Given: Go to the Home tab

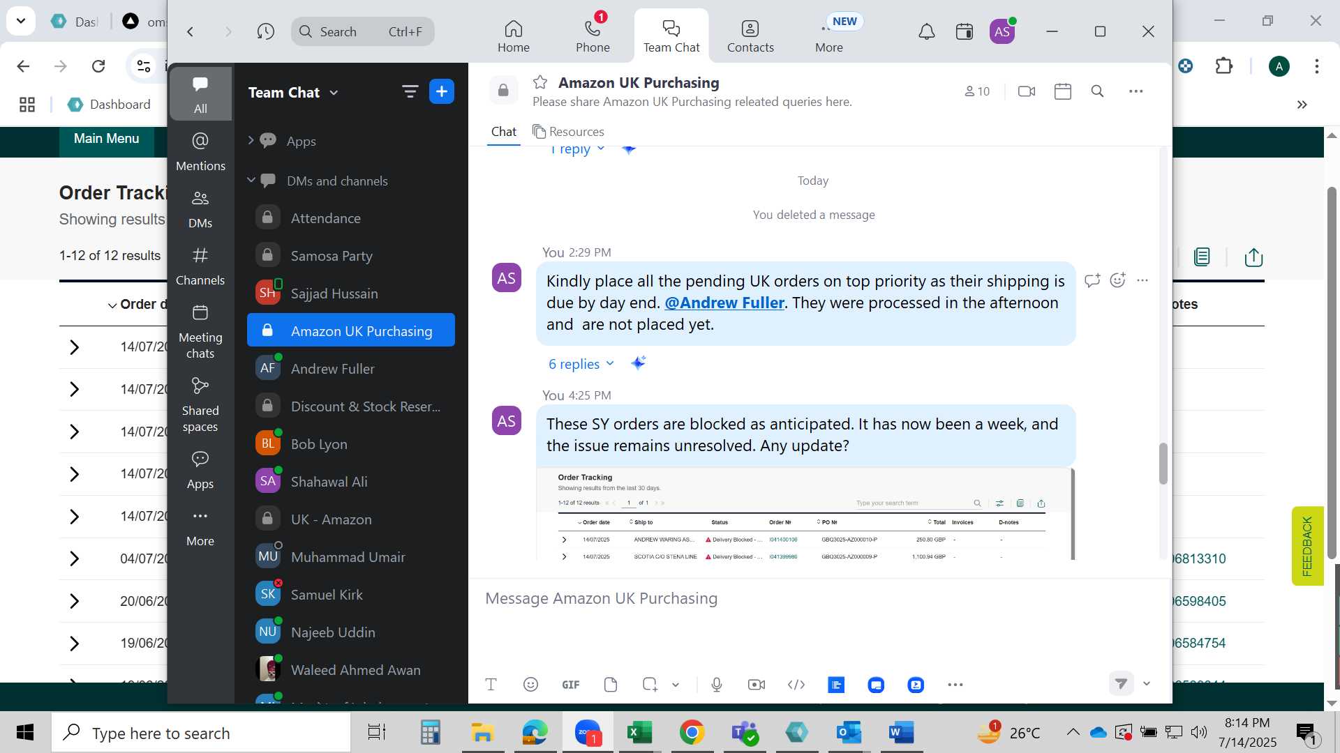Looking at the screenshot, I should [513, 36].
